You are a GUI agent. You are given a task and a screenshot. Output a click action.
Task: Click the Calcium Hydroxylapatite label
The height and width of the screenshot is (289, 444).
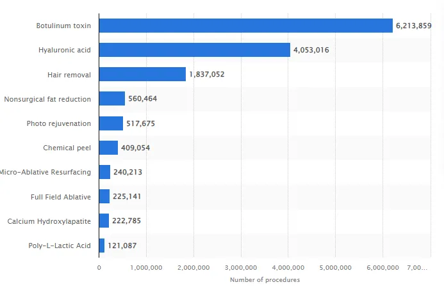point(49,221)
